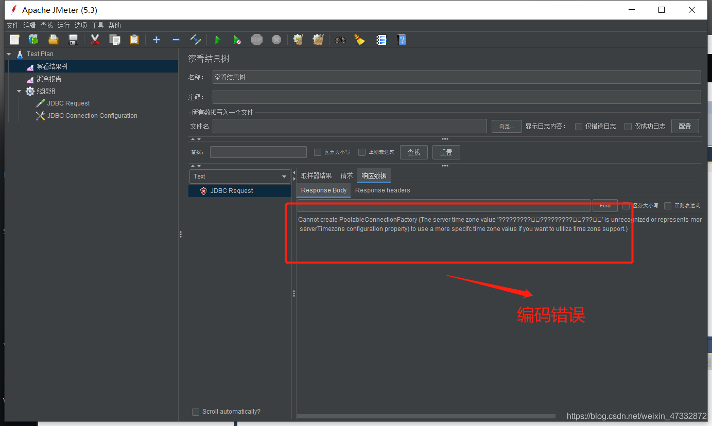Open the 文件 menu

coord(12,25)
